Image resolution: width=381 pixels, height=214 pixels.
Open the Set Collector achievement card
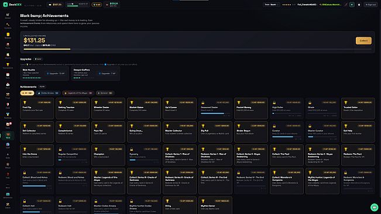click(x=37, y=132)
